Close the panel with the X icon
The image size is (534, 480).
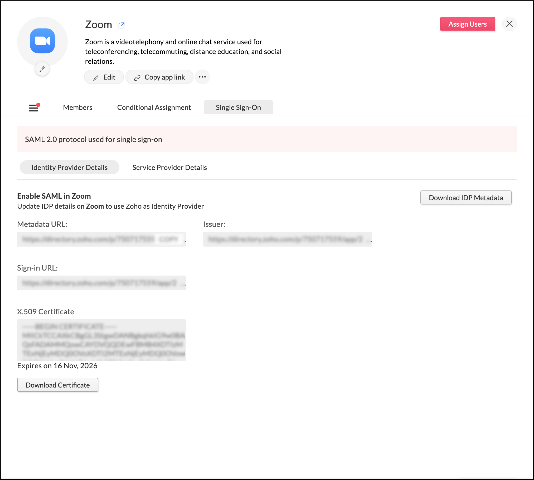(509, 24)
